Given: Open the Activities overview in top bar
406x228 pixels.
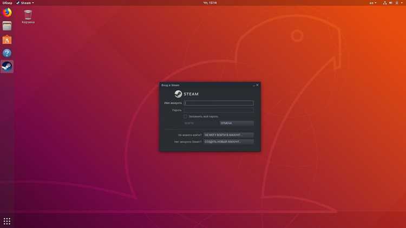Looking at the screenshot, I should point(7,3).
